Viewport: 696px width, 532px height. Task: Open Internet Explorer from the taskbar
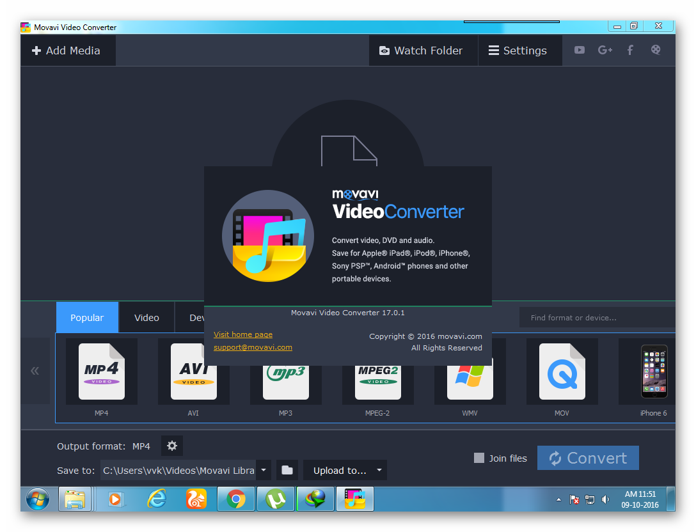click(157, 499)
